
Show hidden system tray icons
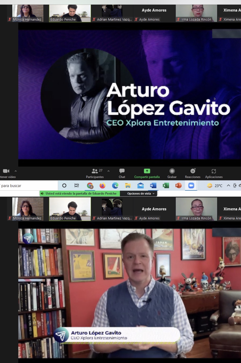pyautogui.click(x=229, y=186)
